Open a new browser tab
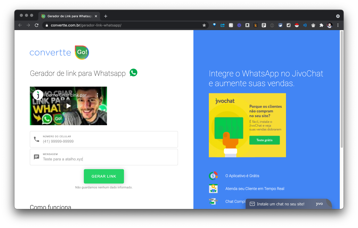358x228 pixels. click(x=106, y=16)
